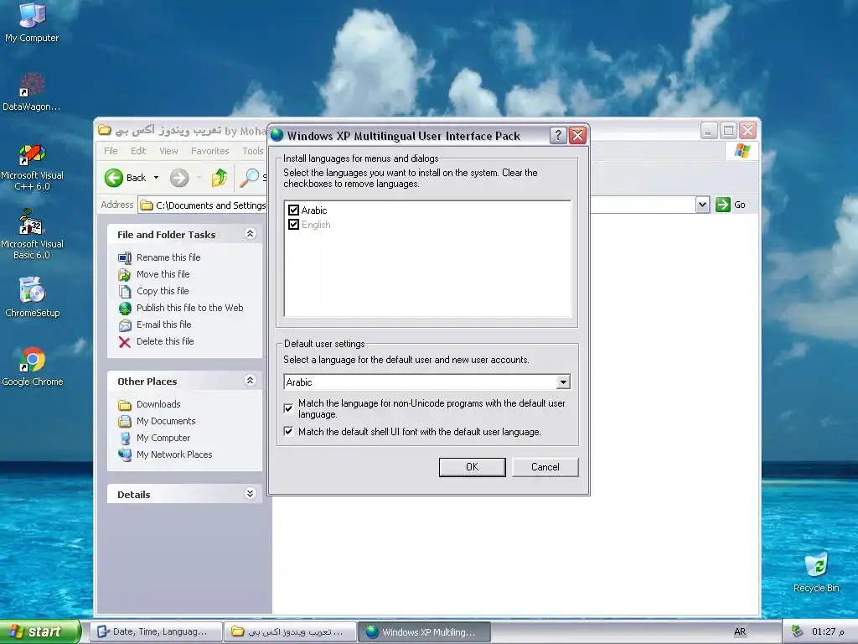Toggle Match non-Unicode programs language checkbox
The height and width of the screenshot is (644, 858).
coord(288,408)
